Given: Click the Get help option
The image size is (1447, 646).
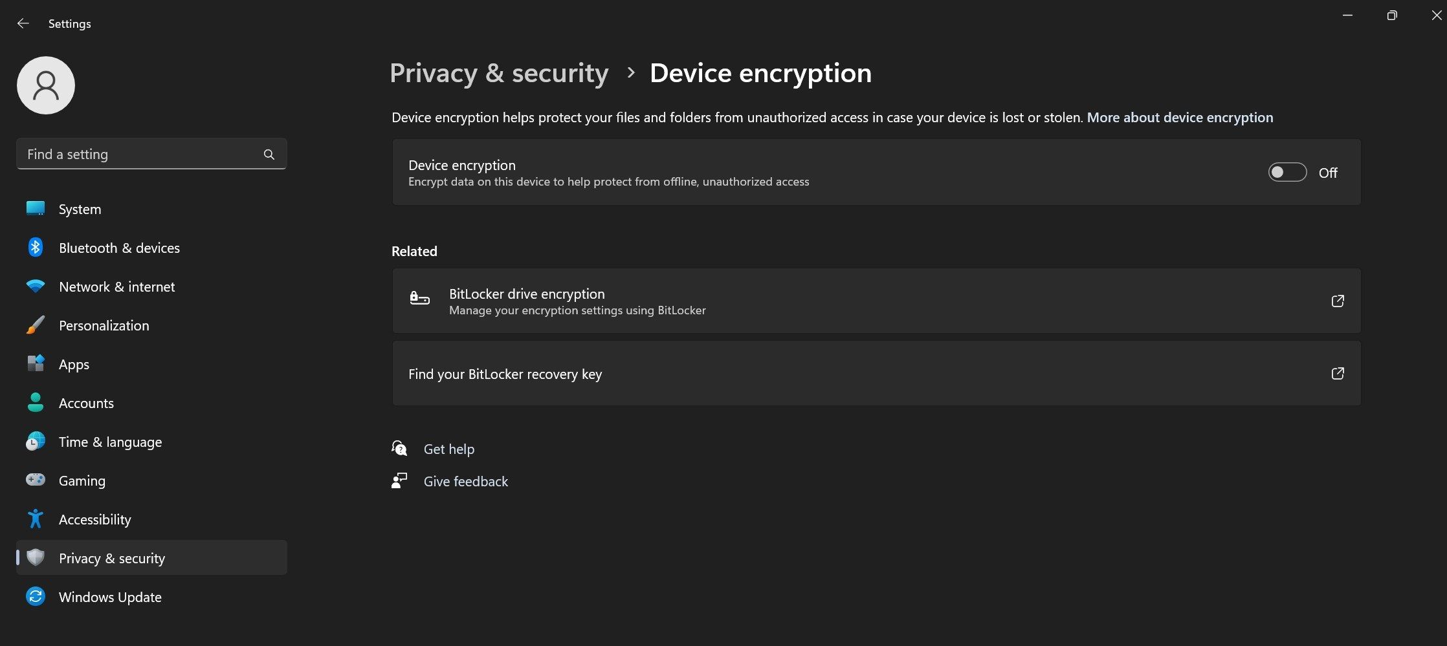Looking at the screenshot, I should point(448,448).
